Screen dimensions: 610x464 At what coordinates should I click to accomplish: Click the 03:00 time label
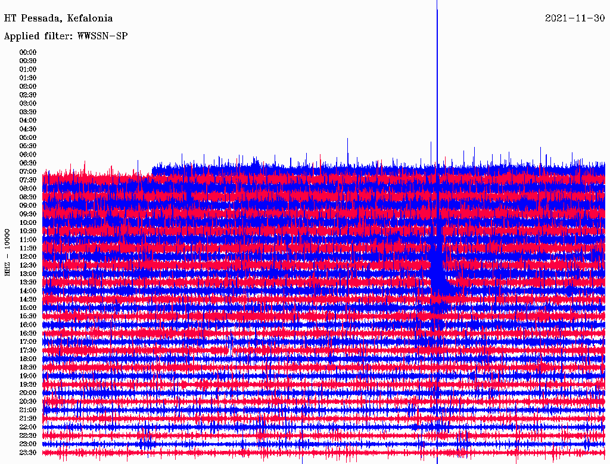coord(28,104)
